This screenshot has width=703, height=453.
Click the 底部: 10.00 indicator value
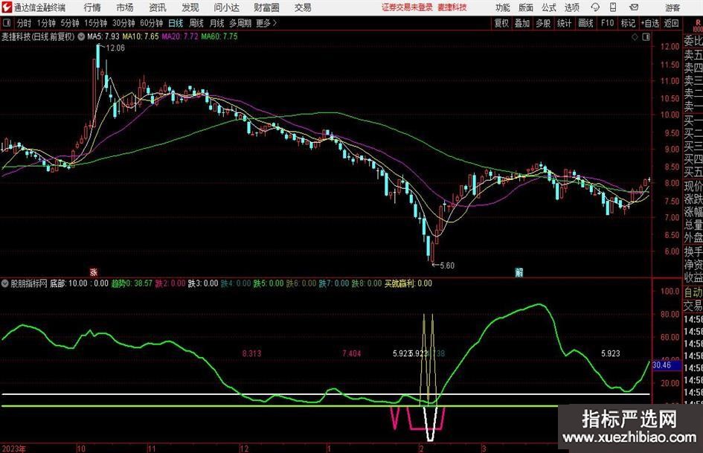coord(68,283)
